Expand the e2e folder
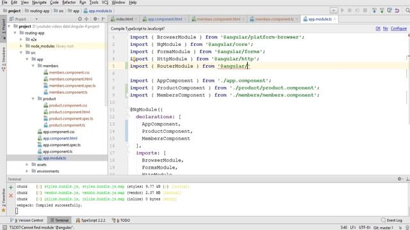This screenshot has height=230, width=410. click(x=21, y=40)
